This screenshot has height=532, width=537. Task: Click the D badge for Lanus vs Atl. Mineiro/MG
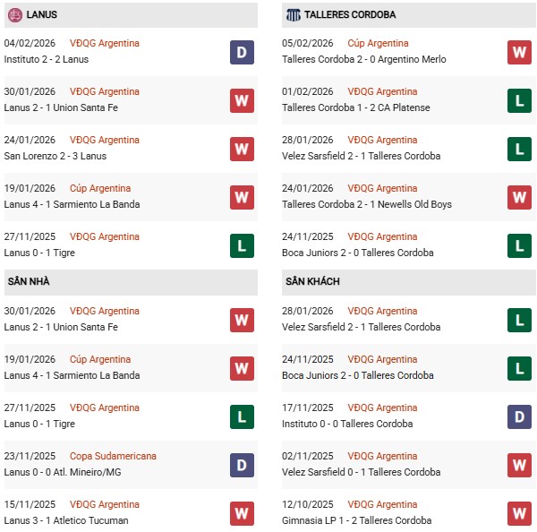(243, 465)
